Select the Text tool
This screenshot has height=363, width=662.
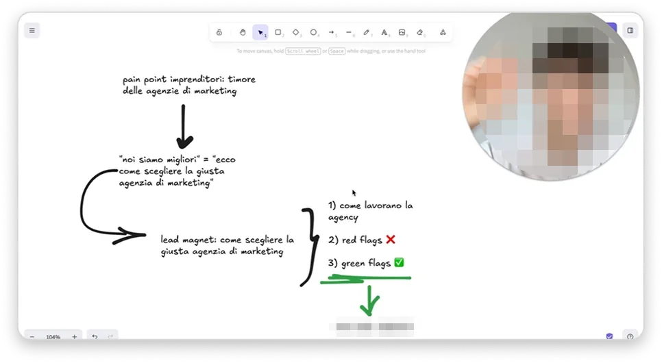click(384, 32)
